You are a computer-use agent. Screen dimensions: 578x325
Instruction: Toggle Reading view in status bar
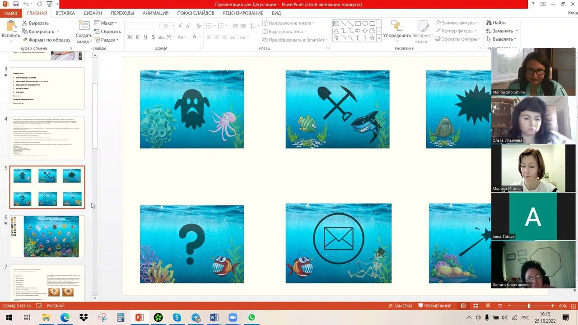(x=488, y=306)
